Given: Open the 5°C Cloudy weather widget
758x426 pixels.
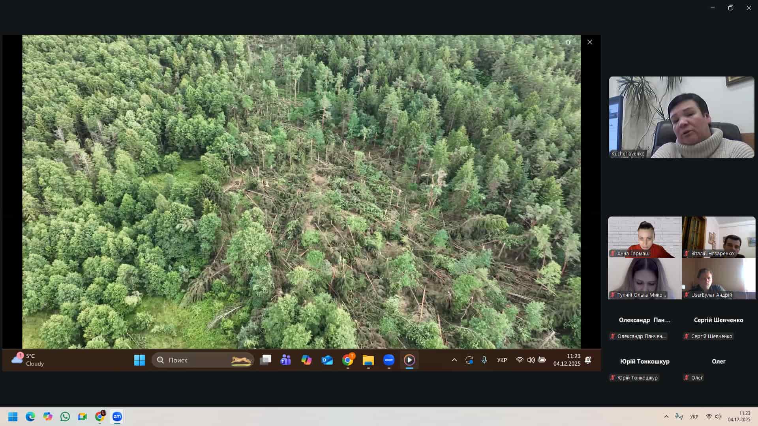Looking at the screenshot, I should tap(28, 360).
